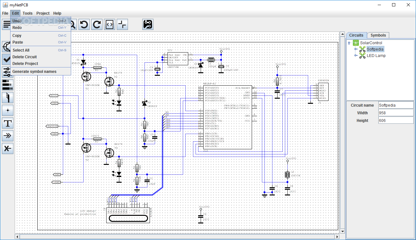Screen dimensions: 416x240
Task: Click the ISP6PIN connector symbol
Action: tap(323, 92)
